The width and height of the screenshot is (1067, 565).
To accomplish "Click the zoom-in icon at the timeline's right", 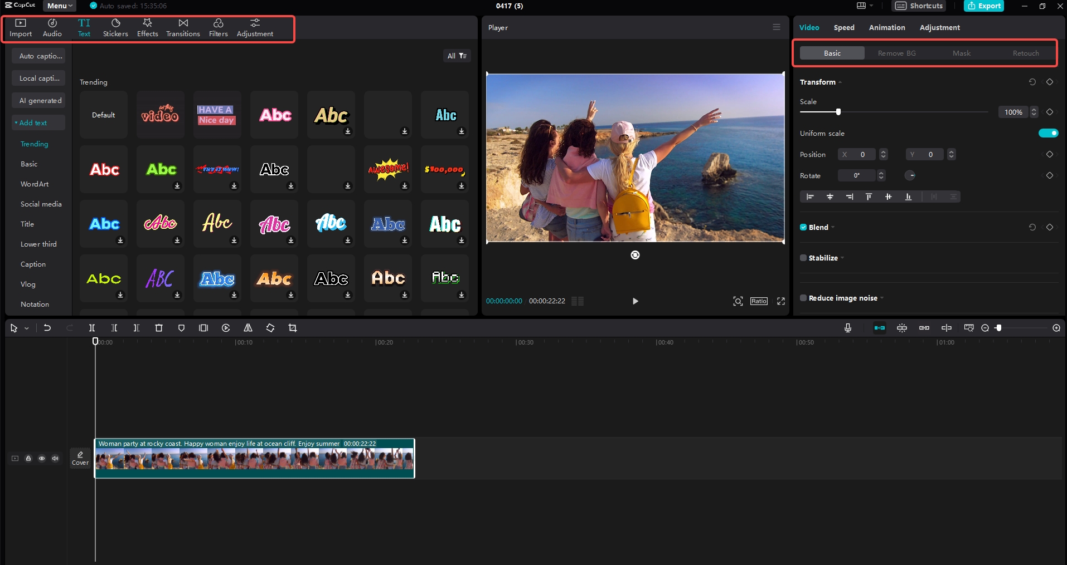I will click(x=1056, y=328).
